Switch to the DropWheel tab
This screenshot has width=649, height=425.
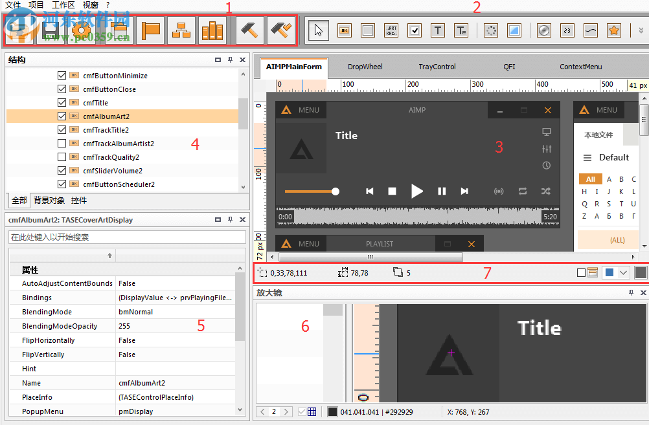point(365,67)
